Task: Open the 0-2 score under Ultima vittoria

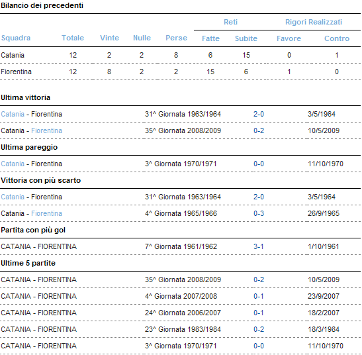Action: pos(259,130)
